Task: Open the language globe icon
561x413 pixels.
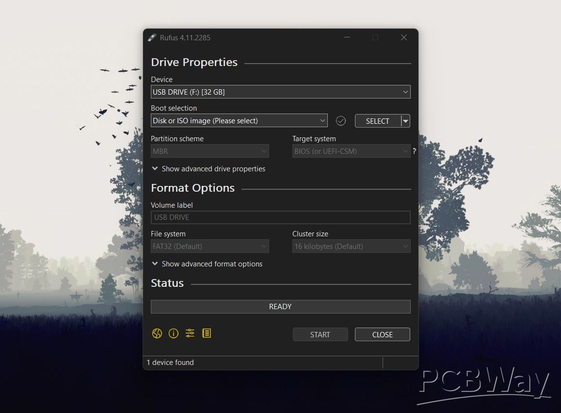Action: (157, 333)
